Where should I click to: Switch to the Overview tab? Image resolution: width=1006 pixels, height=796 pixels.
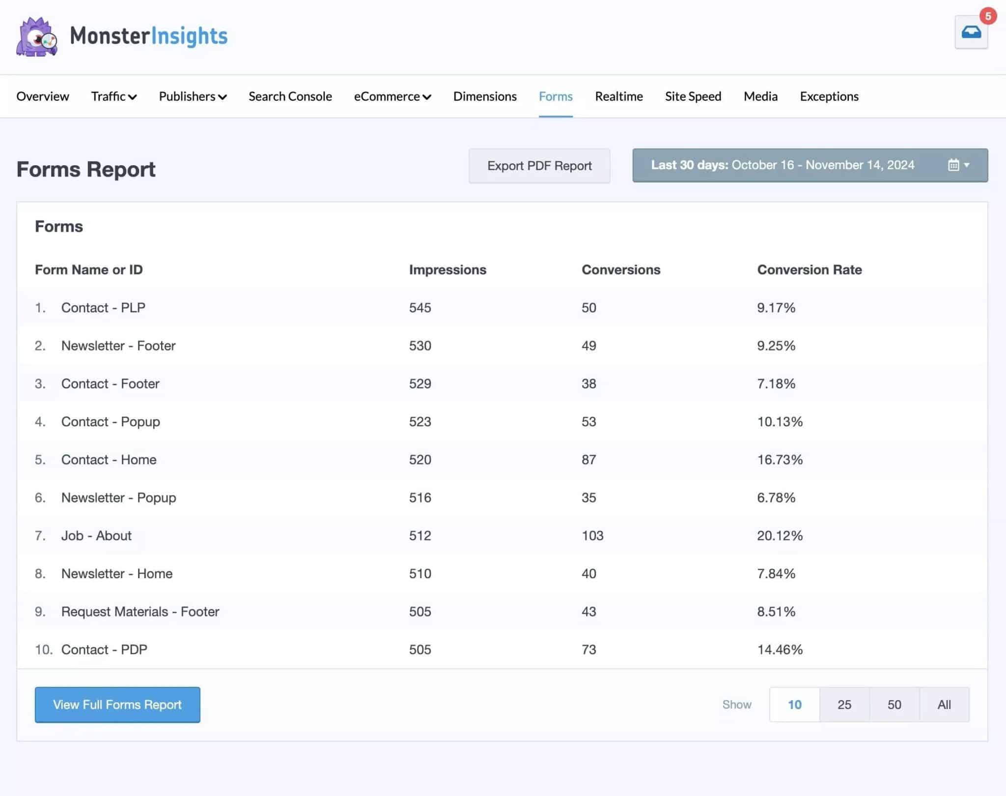click(42, 96)
